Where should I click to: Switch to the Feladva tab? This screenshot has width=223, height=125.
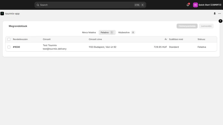(x=107, y=32)
